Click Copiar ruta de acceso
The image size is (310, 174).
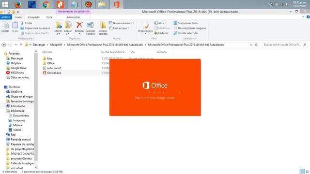pos(35,28)
